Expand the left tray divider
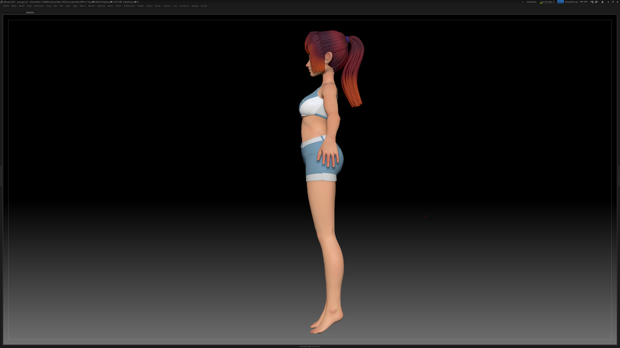Screen dimensions: 620x348 pyautogui.click(x=1, y=176)
